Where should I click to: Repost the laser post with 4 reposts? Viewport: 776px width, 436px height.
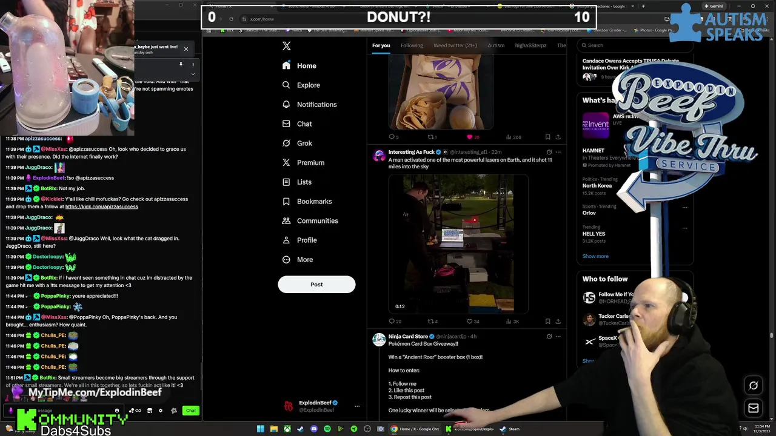pos(432,322)
